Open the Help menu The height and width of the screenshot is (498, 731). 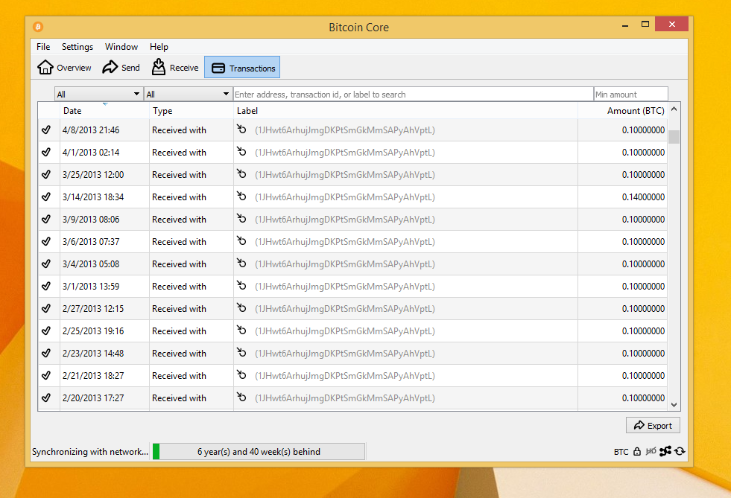click(x=159, y=47)
